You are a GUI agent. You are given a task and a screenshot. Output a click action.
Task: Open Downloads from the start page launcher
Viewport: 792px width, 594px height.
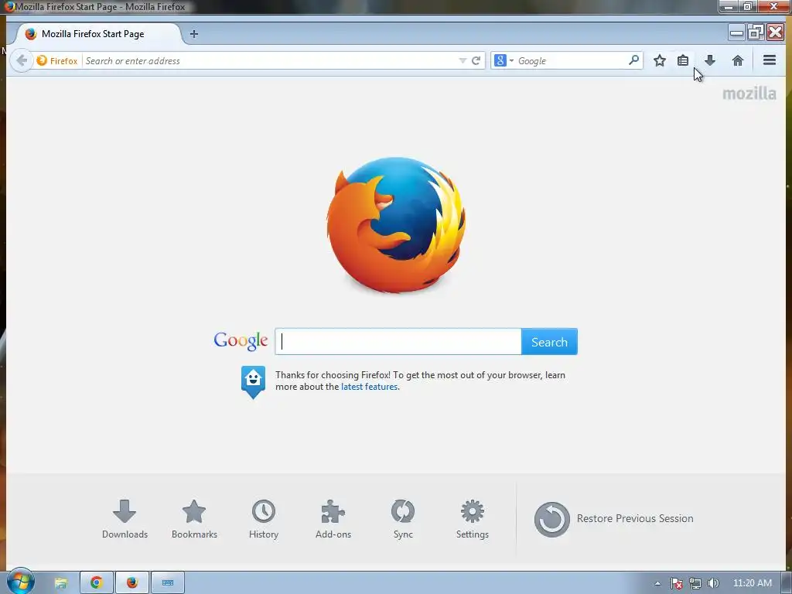[125, 519]
